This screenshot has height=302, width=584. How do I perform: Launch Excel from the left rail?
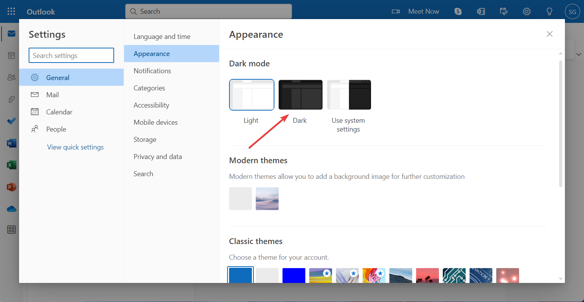coord(11,165)
